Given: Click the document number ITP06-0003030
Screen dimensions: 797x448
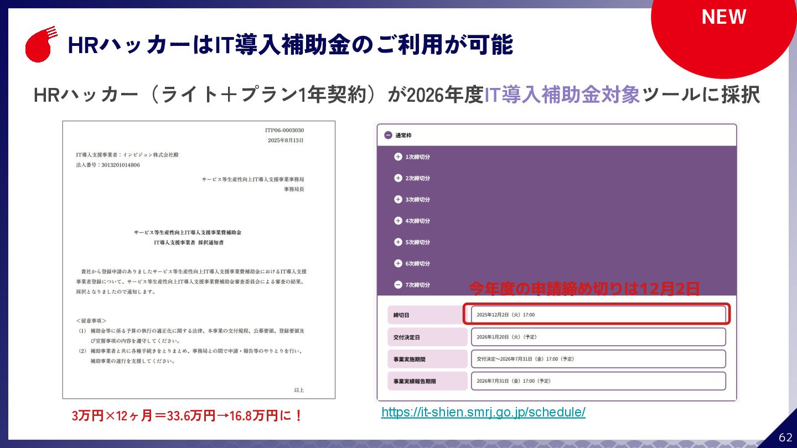Looking at the screenshot, I should 284,131.
